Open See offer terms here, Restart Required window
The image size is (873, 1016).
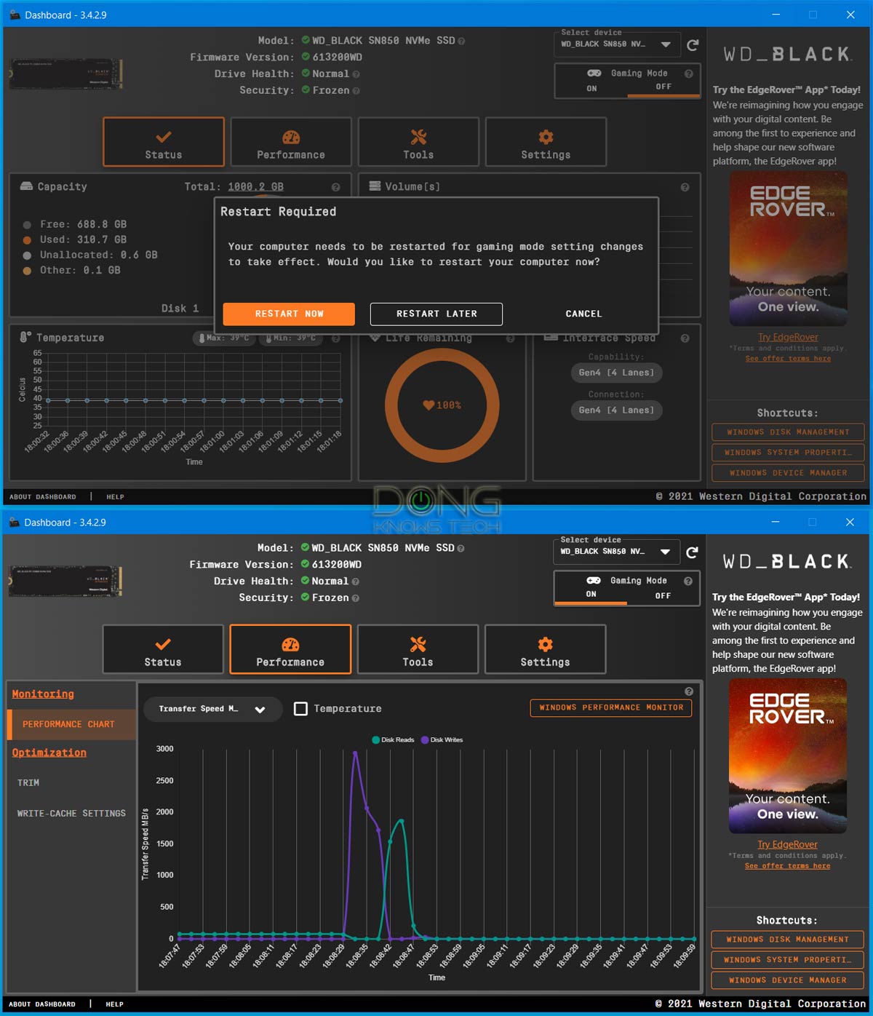coord(788,359)
